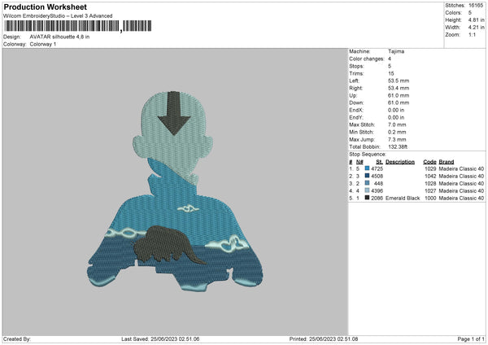Click the Zoom value '1:1'
This screenshot has height=345, width=488.
coord(472,35)
